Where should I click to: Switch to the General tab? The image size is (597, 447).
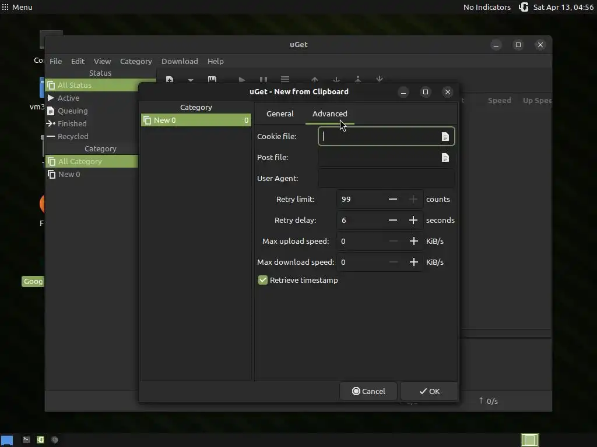(x=280, y=113)
